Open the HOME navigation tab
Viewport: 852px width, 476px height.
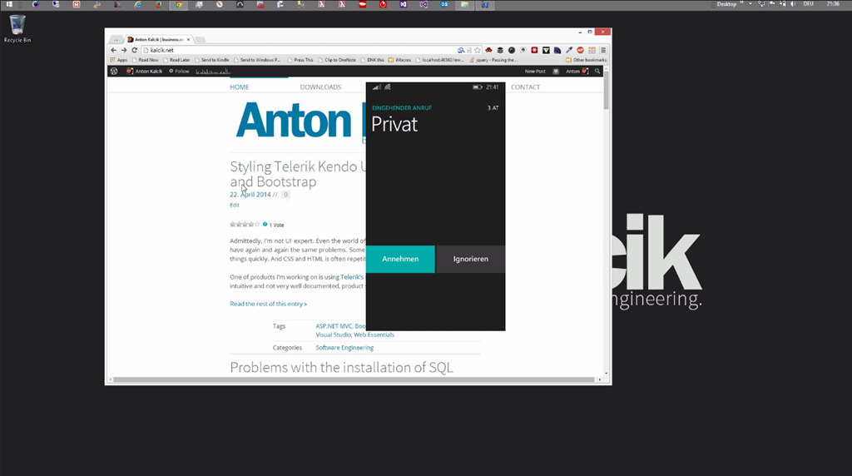point(240,87)
